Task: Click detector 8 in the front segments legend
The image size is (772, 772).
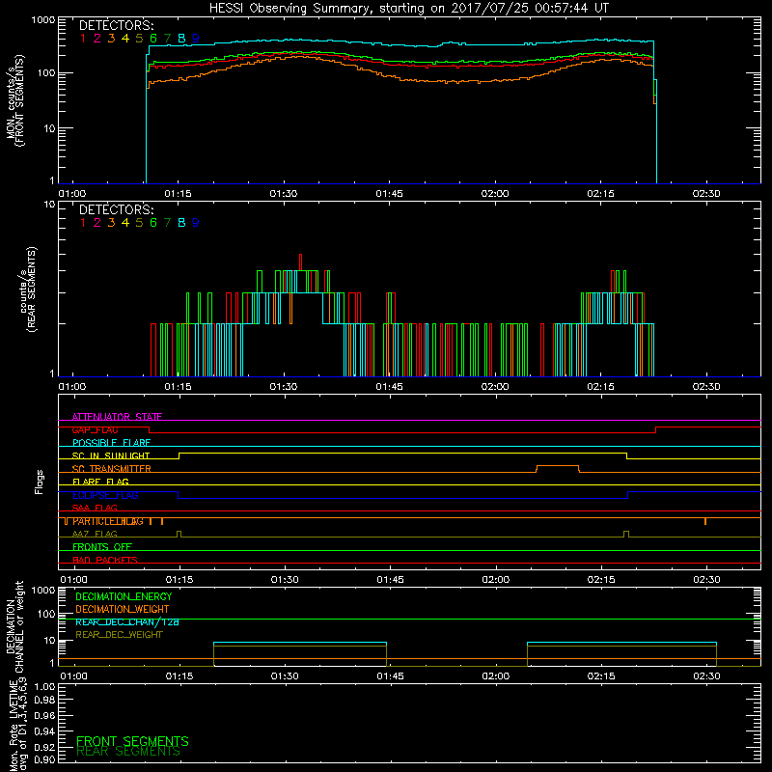Action: pyautogui.click(x=181, y=38)
